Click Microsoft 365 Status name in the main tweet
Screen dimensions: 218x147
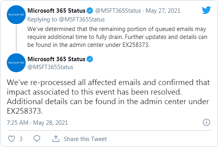(56, 59)
